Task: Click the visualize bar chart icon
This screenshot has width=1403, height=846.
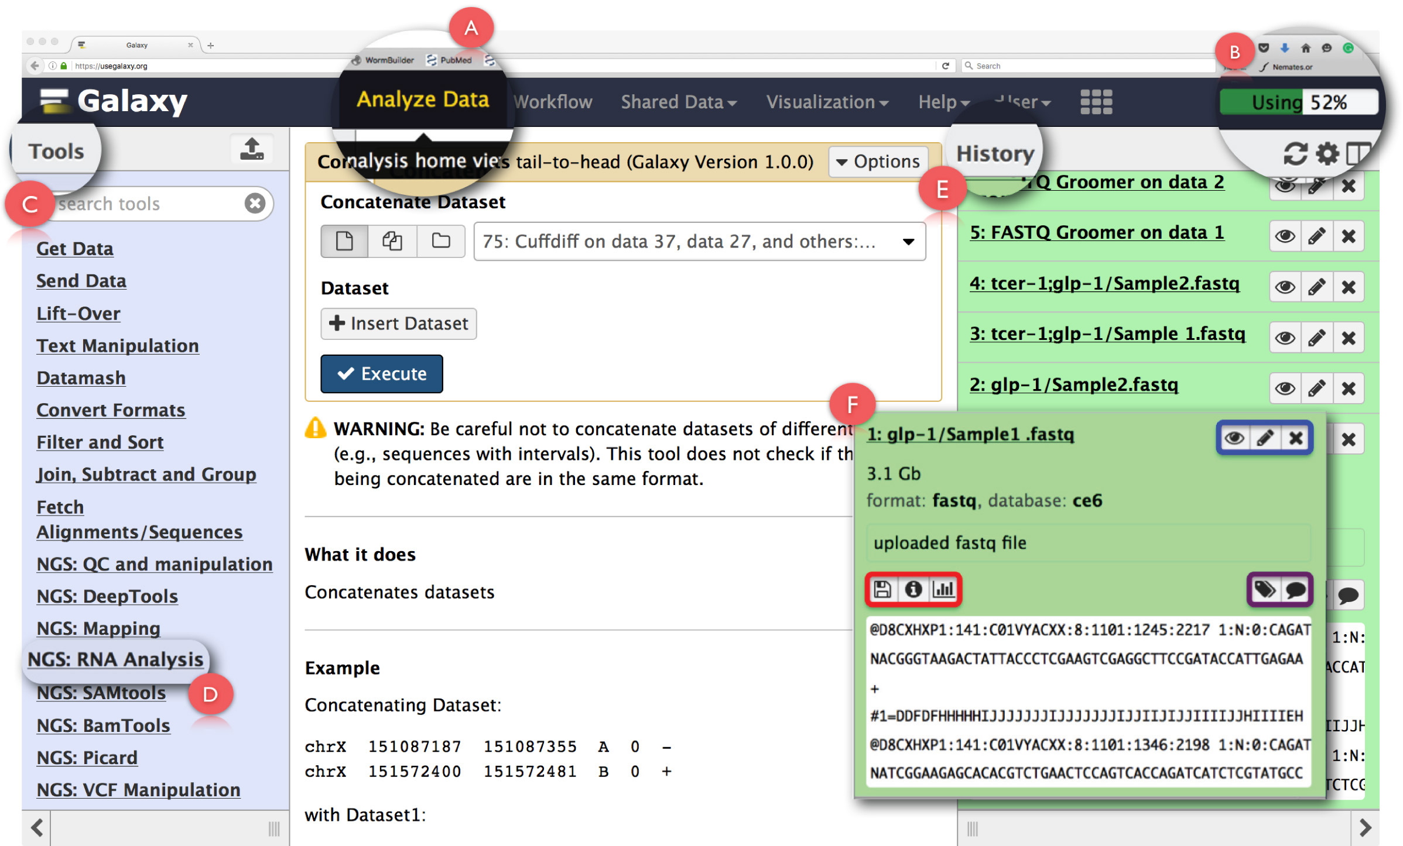Action: point(943,589)
